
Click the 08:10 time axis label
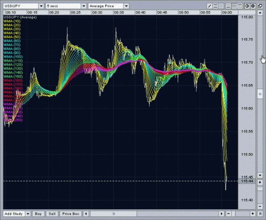pos(11,12)
